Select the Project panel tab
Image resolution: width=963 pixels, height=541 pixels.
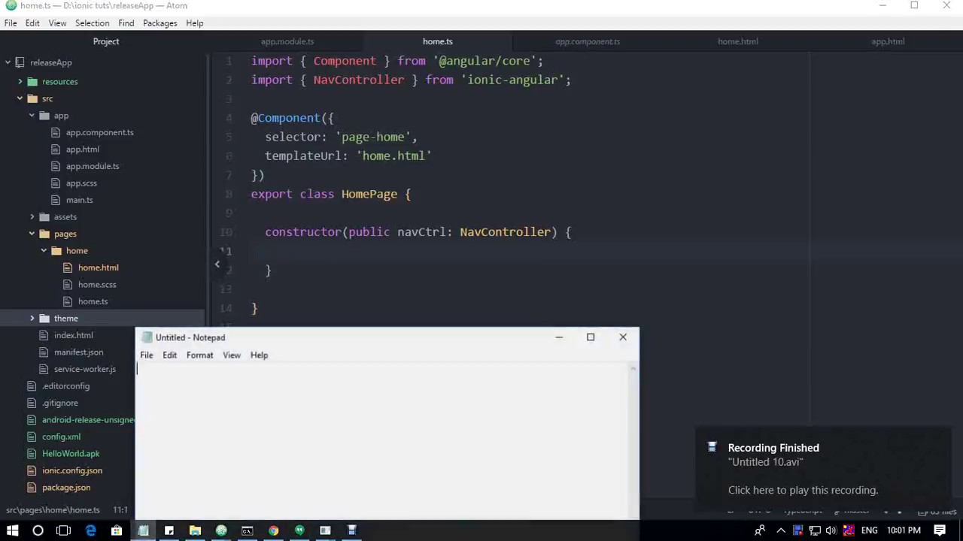point(106,41)
